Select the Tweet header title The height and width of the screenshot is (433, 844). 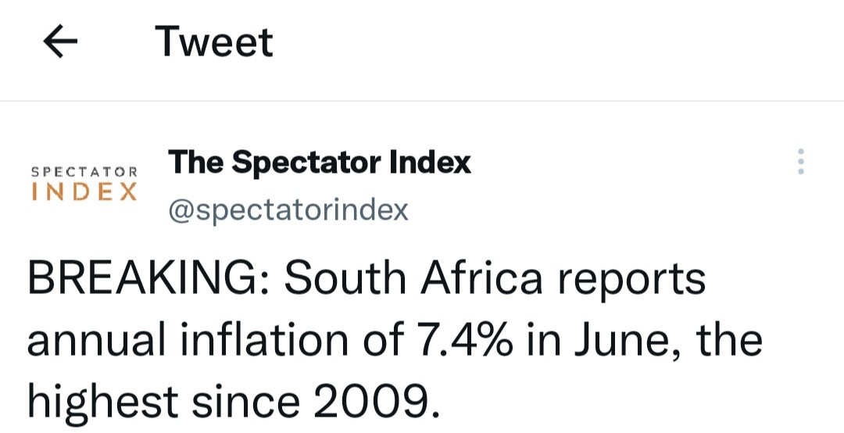tap(213, 42)
